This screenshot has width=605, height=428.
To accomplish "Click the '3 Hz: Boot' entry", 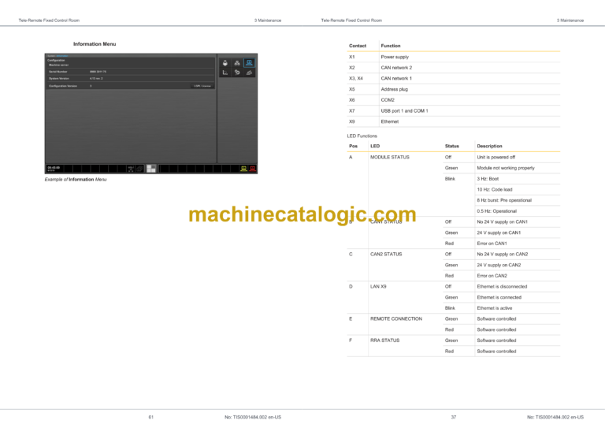I will (x=488, y=179).
